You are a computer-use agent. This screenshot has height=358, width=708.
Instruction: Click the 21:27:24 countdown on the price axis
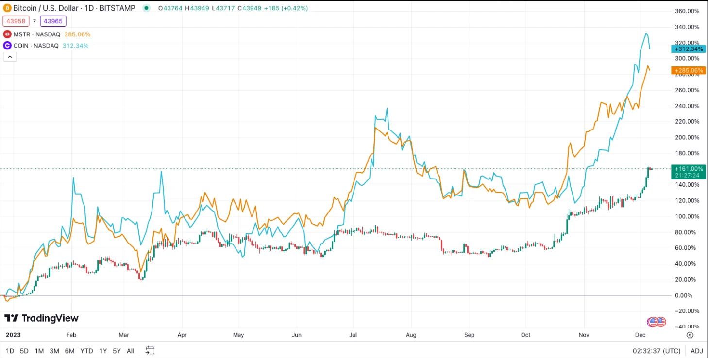[688, 175]
